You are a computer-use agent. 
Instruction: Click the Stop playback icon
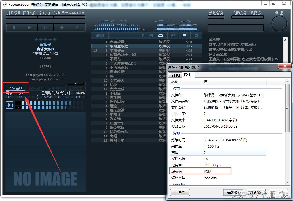(x=14, y=28)
